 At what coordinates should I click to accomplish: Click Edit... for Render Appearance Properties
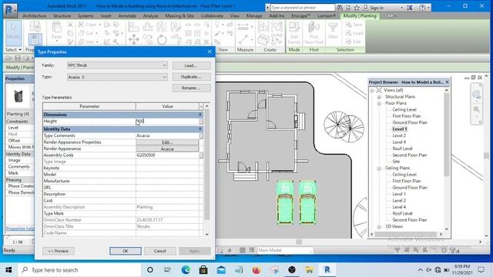tap(167, 142)
